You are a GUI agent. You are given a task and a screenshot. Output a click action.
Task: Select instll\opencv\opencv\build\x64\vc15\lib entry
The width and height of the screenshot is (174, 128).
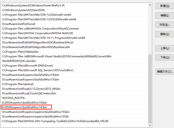click(x=75, y=116)
